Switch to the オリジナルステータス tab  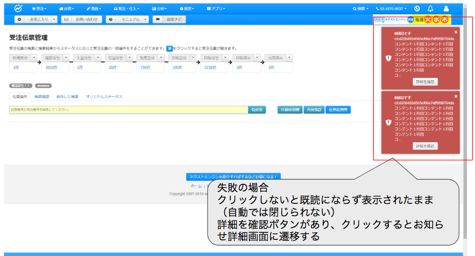(104, 97)
